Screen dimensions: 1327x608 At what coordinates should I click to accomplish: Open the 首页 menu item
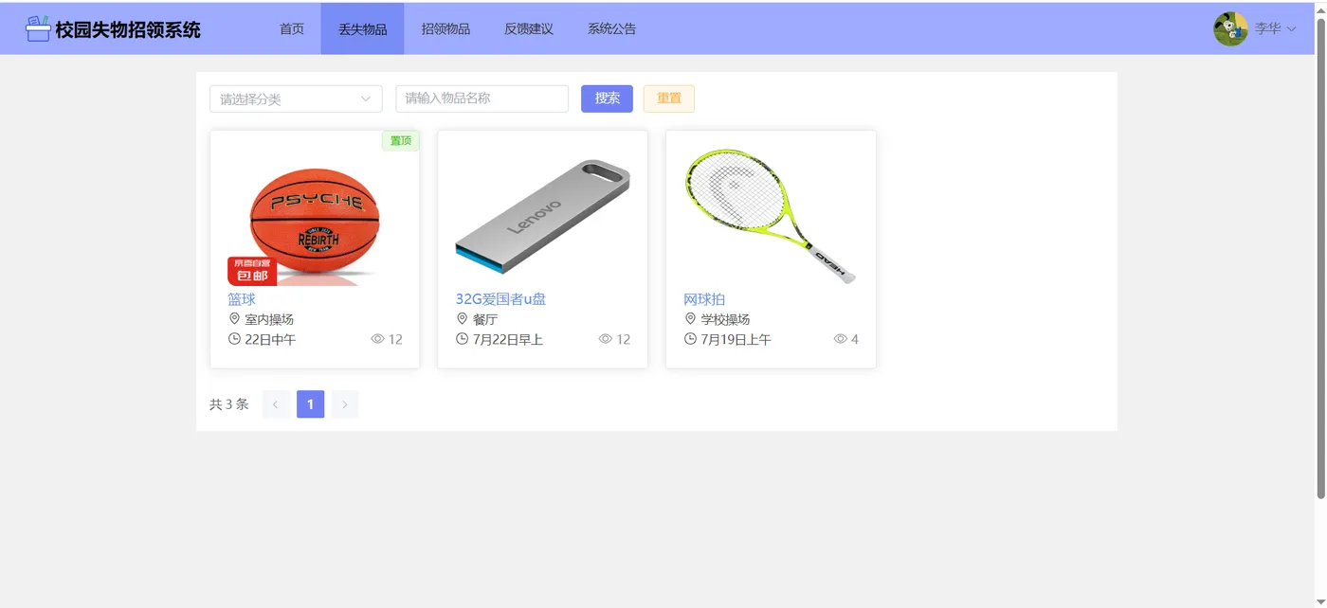coord(292,28)
